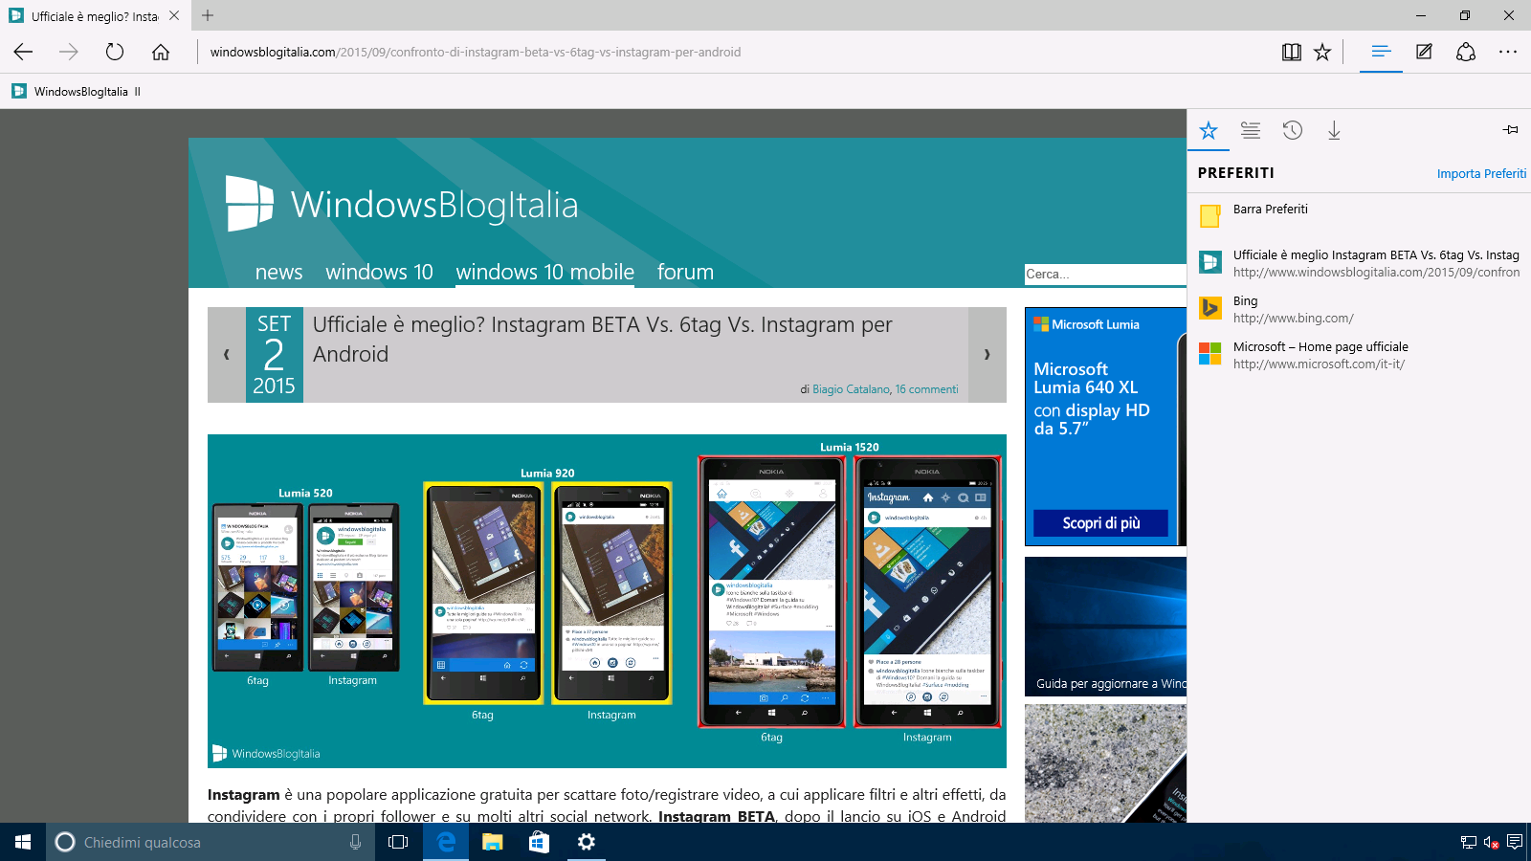Open the news menu item
This screenshot has height=861, width=1531.
[x=278, y=272]
